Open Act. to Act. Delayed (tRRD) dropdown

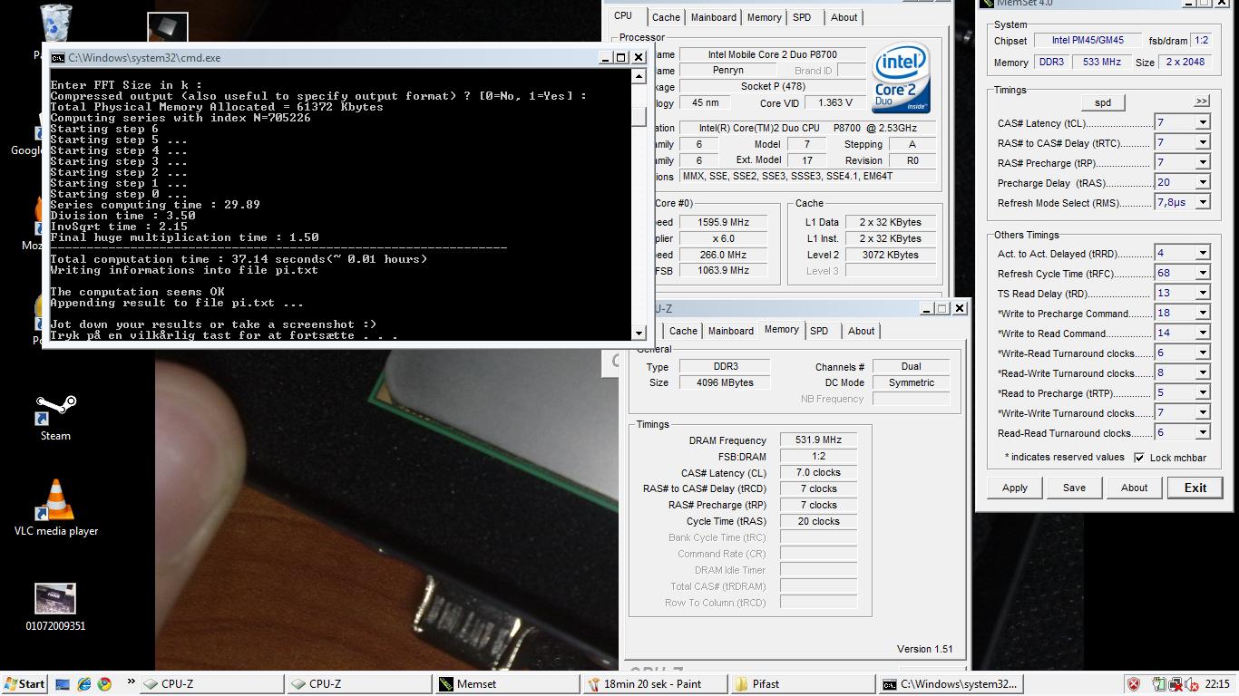(1202, 253)
